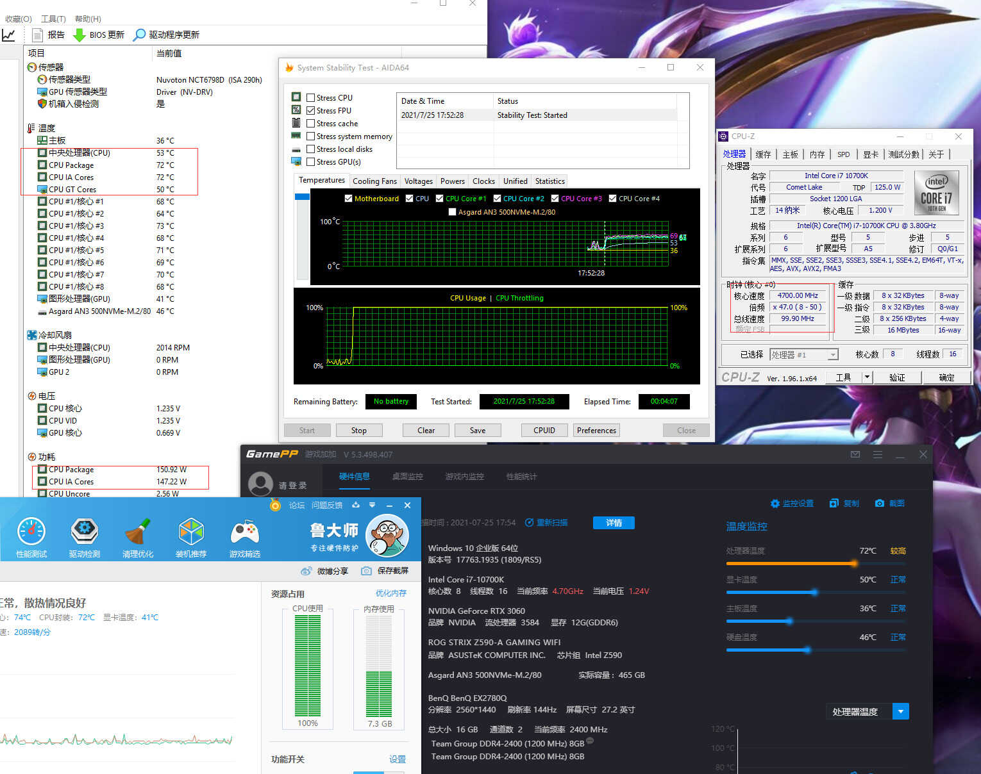This screenshot has width=981, height=774.
Task: Uncheck Stress FPU checkbox
Action: tap(310, 111)
